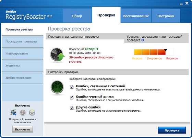The image size is (192, 138).
Task: Click the green Сегодня text
Action: point(92,49)
